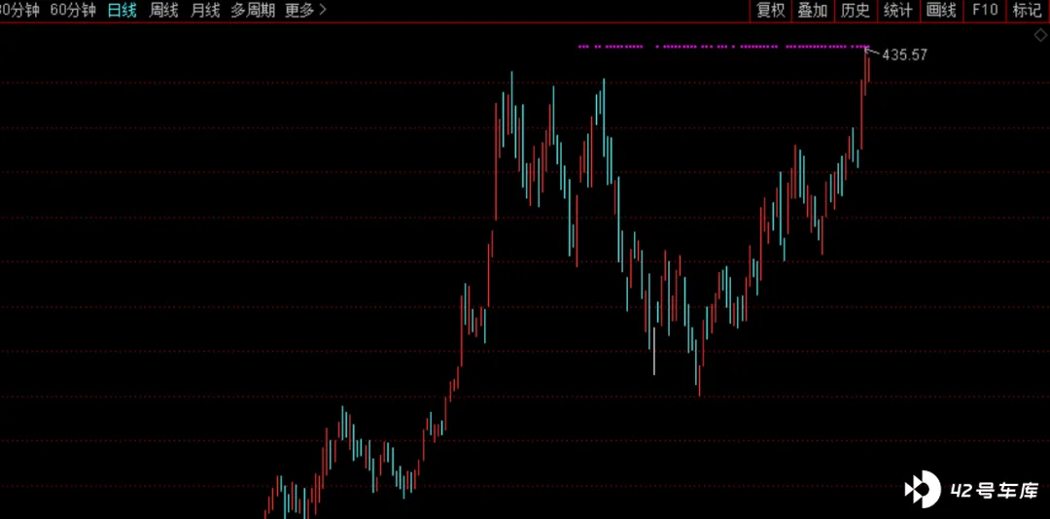Screen dimensions: 1050x519
Task: Click the 标记 mark button
Action: (x=1027, y=10)
